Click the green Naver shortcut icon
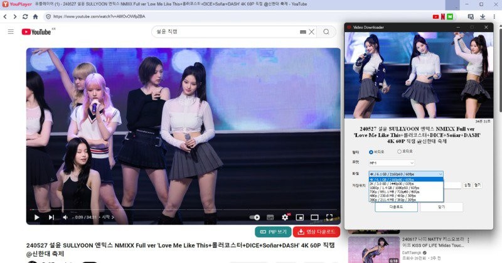The image size is (502, 263). click(x=450, y=17)
